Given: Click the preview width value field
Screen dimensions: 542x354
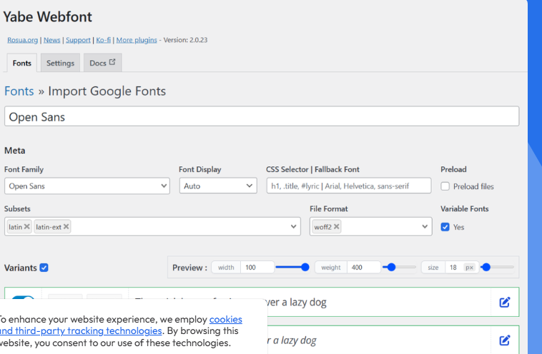Looking at the screenshot, I should 257,268.
